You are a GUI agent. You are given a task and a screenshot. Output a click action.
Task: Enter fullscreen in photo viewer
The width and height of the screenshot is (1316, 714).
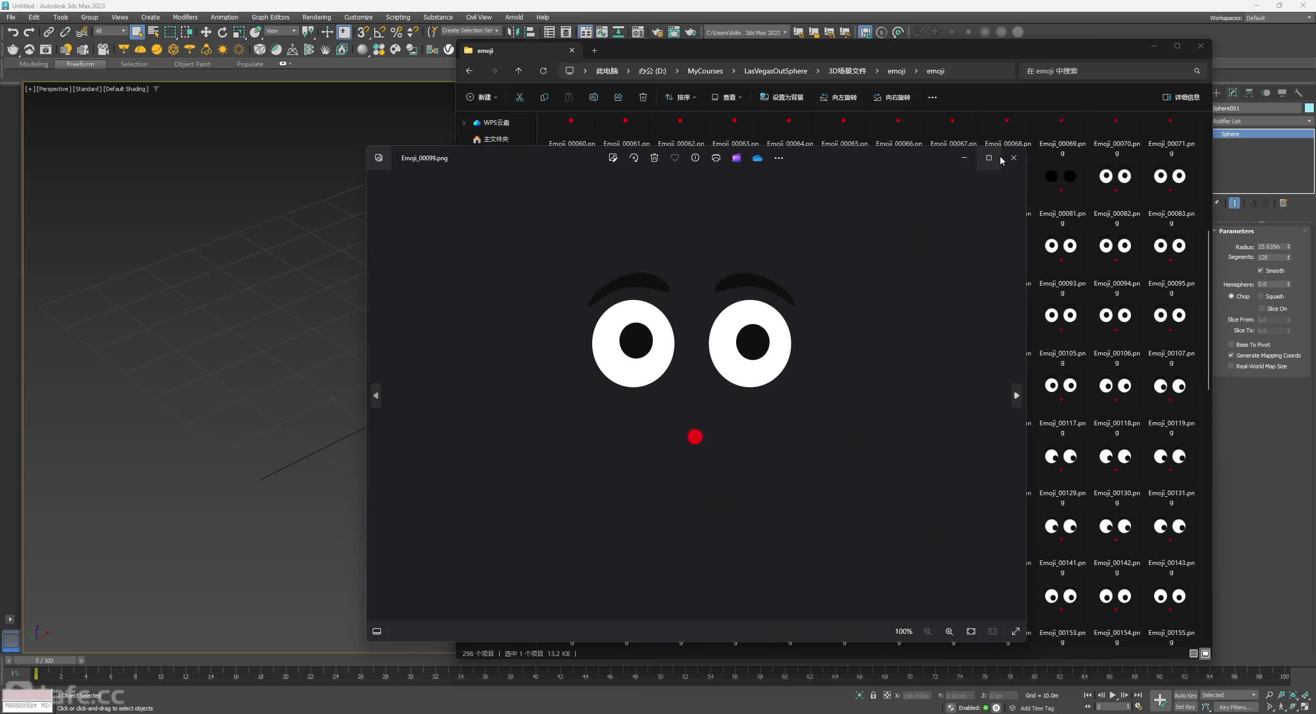click(1016, 631)
